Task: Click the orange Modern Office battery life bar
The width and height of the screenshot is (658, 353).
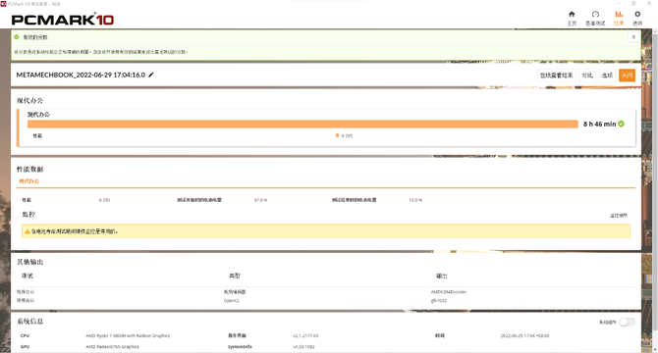Action: pos(302,124)
